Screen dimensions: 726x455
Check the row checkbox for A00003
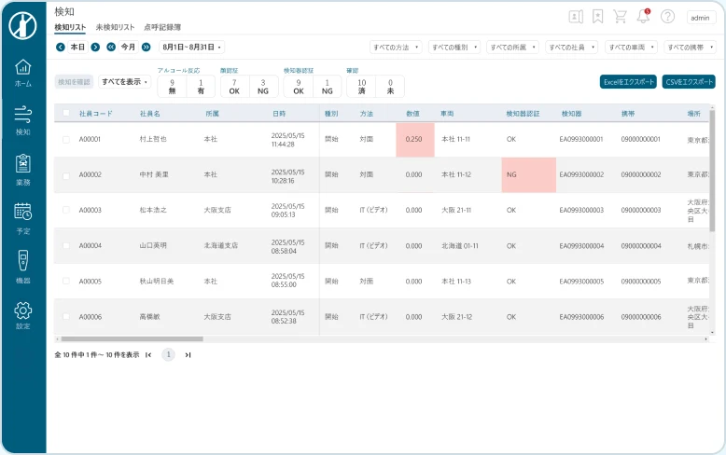[66, 210]
